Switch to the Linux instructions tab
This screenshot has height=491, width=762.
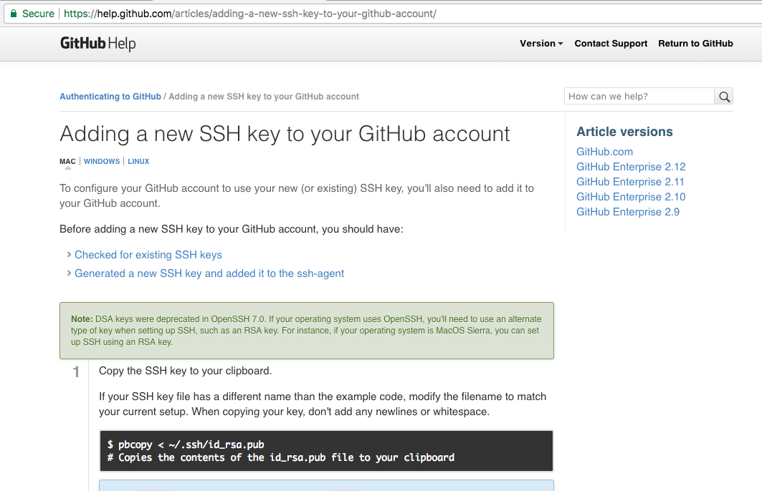pyautogui.click(x=138, y=162)
